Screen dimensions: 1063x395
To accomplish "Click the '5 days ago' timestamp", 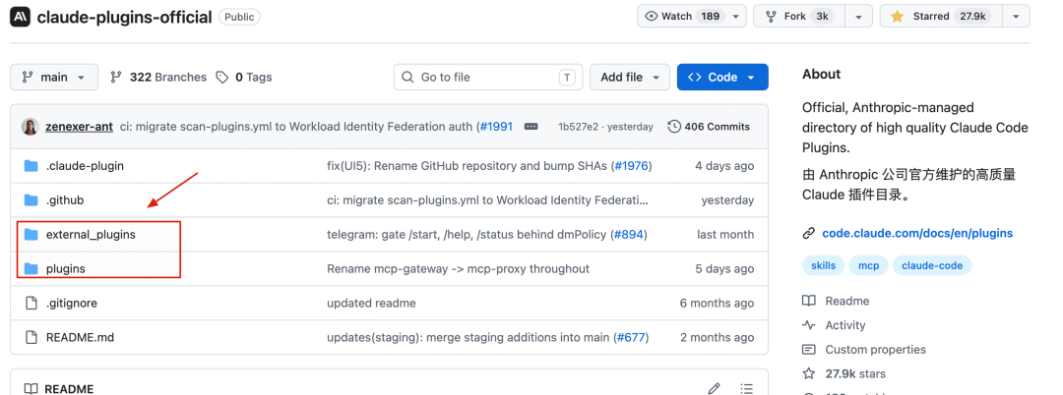I will (724, 268).
